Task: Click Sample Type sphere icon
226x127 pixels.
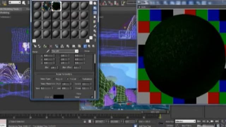Action: coord(95,4)
